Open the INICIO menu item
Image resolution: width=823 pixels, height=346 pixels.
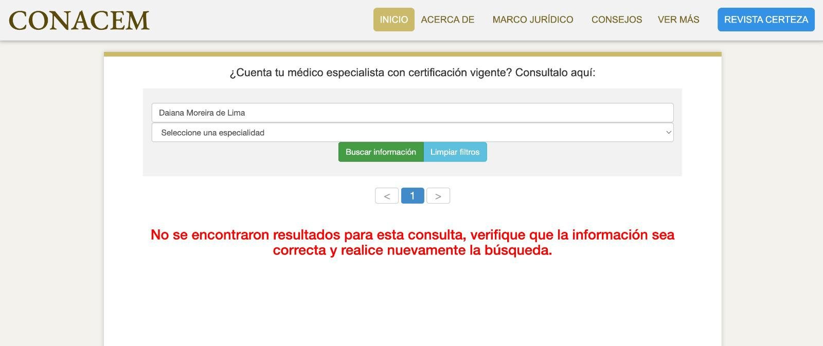click(x=393, y=20)
